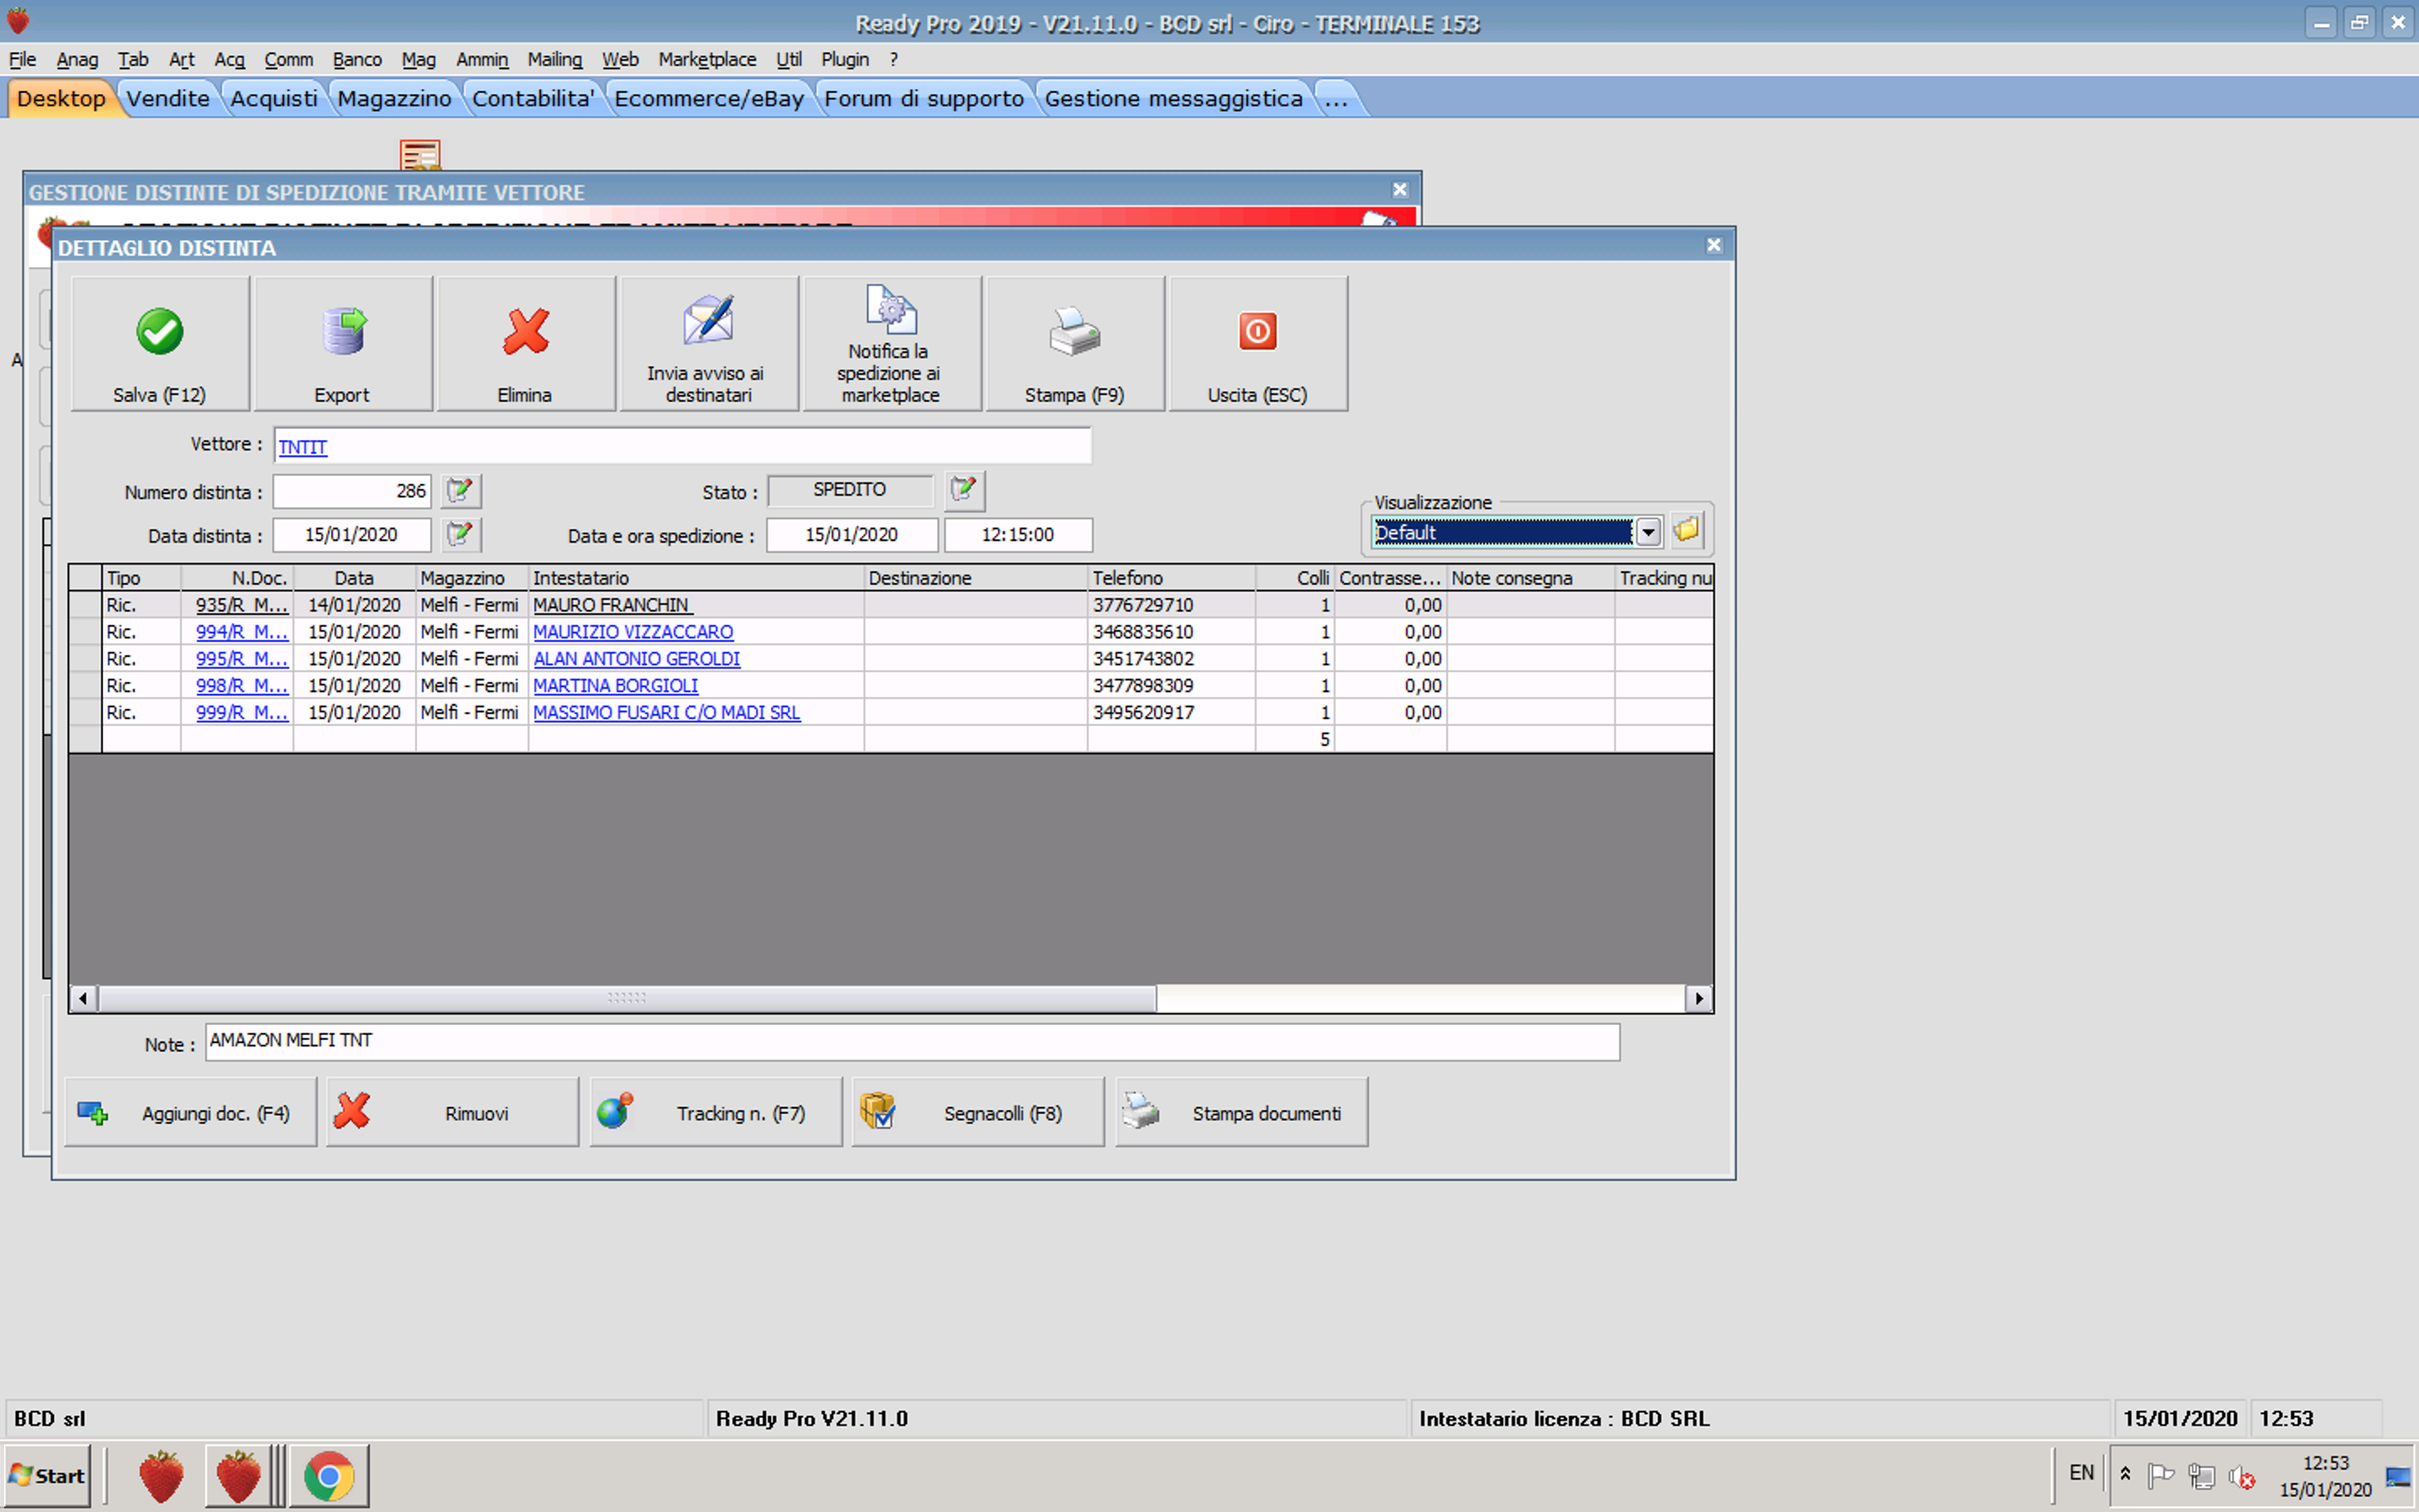Open the MAURIZIO VIZZACCARO intestatario link
Viewport: 2419px width, 1512px height.
click(x=632, y=632)
